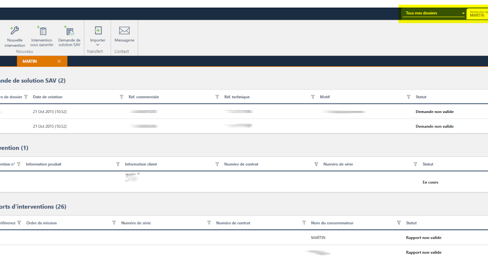Close the MARTIN tab
The image size is (488, 258).
59,62
